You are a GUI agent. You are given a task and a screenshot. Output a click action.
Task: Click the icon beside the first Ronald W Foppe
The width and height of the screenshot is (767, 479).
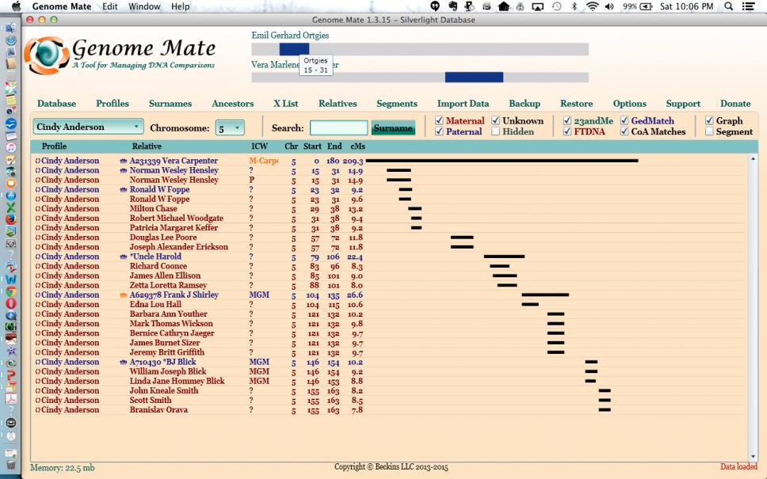click(x=124, y=190)
